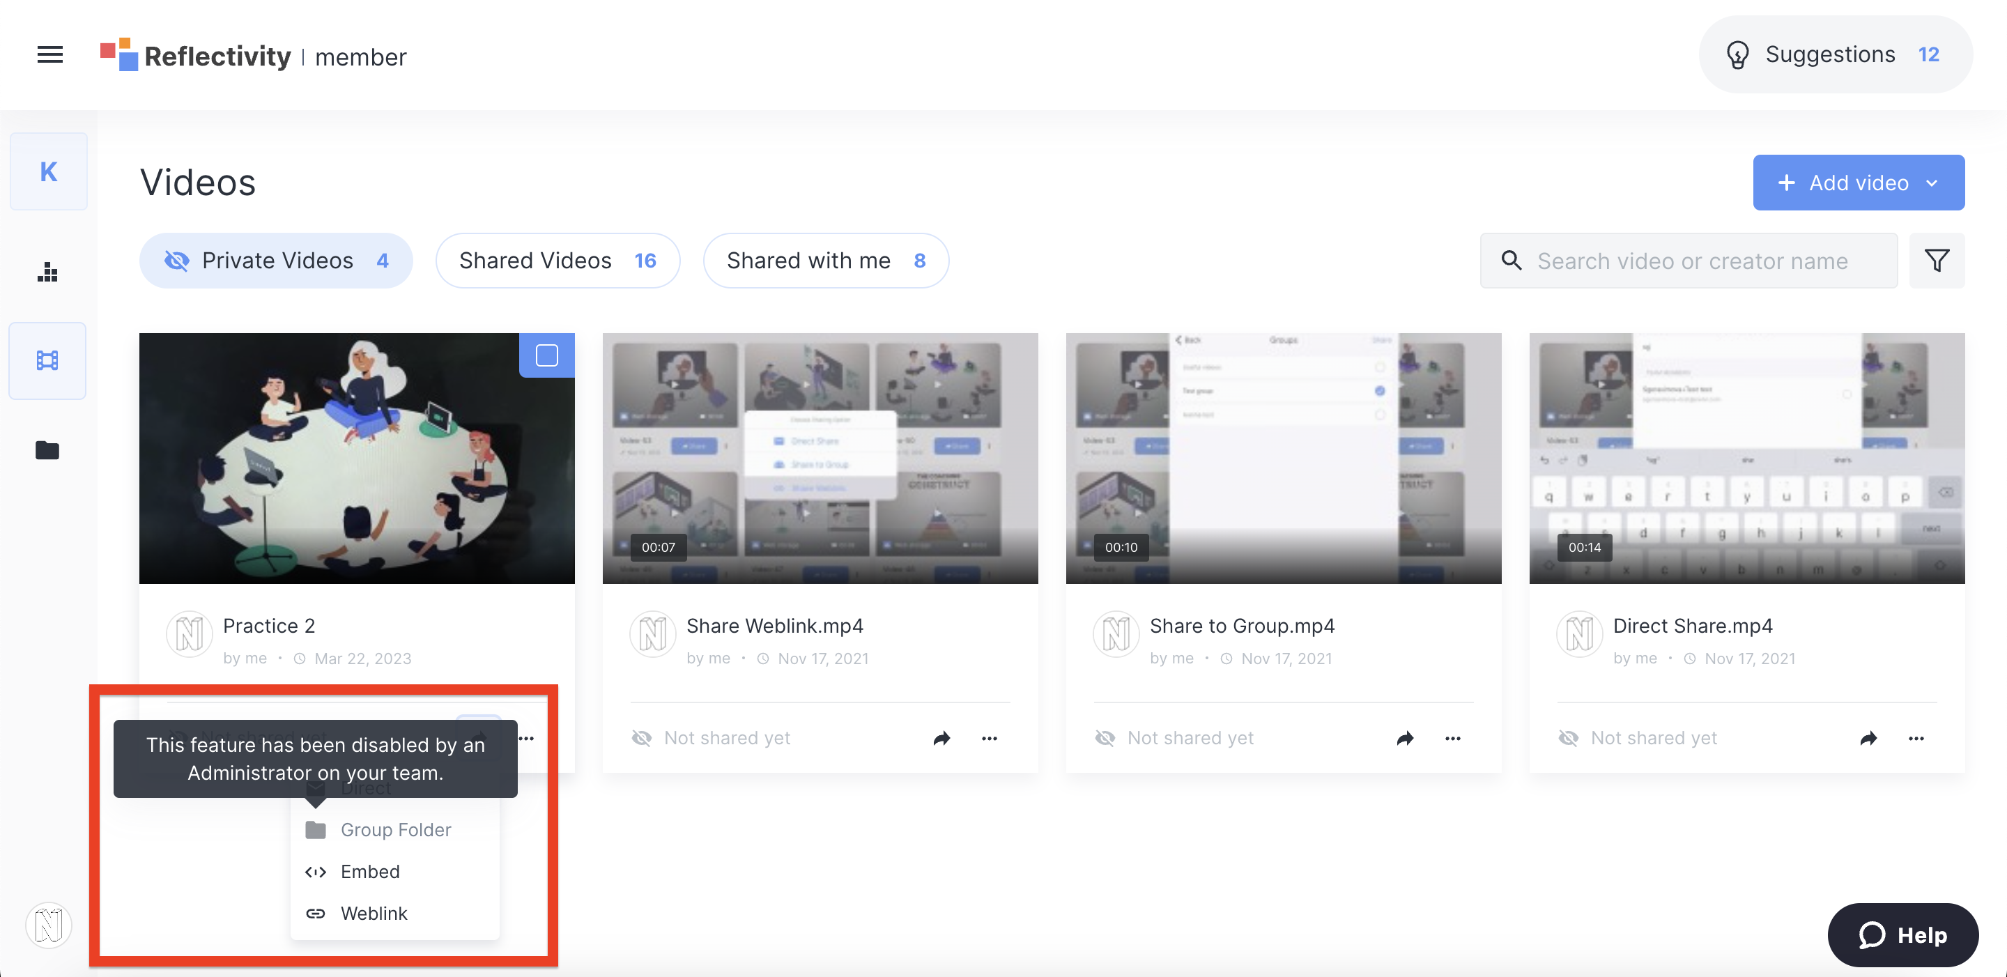This screenshot has height=977, width=2007.
Task: Switch to Private Videos tab
Action: 276,260
